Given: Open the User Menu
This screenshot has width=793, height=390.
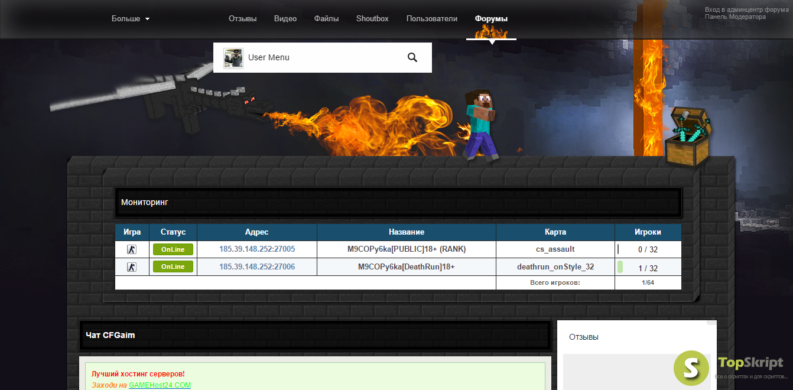Looking at the screenshot, I should tap(269, 57).
